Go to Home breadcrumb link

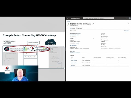click(x=69, y=21)
